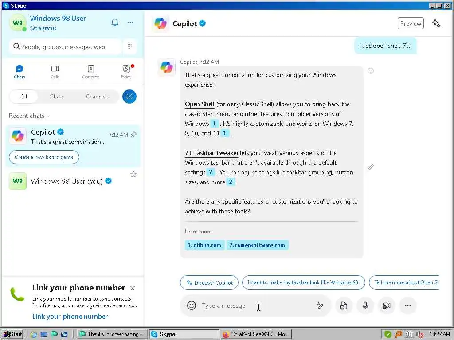
Task: Click citation 1 after the word Windows
Action: click(x=214, y=124)
